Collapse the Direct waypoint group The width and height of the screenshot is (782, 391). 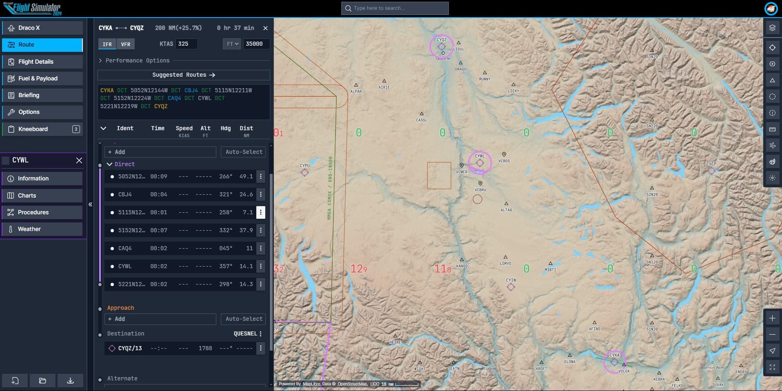click(x=109, y=164)
